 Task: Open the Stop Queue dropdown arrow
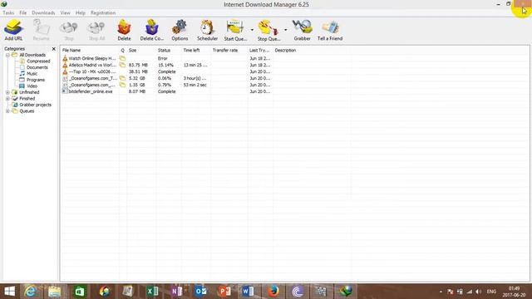(285, 30)
